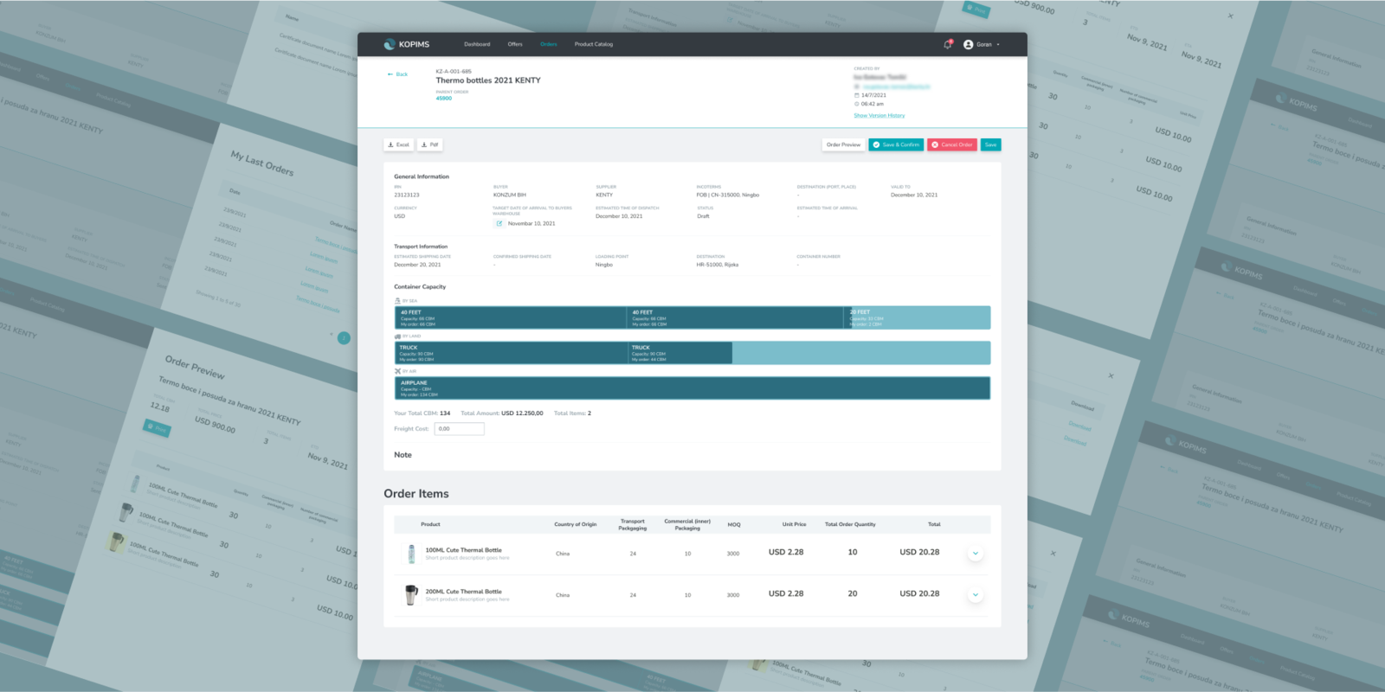This screenshot has height=692, width=1385.
Task: Select the AIRPLANE capacity bar
Action: point(692,388)
